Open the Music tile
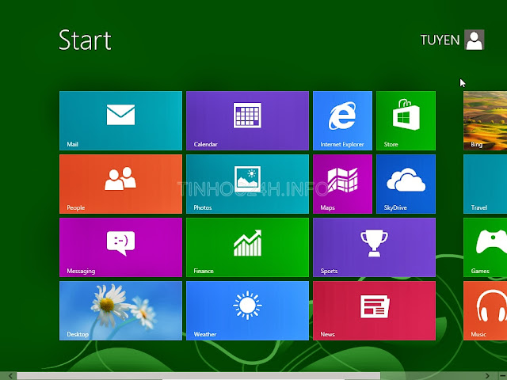The image size is (507, 380). pos(485,310)
